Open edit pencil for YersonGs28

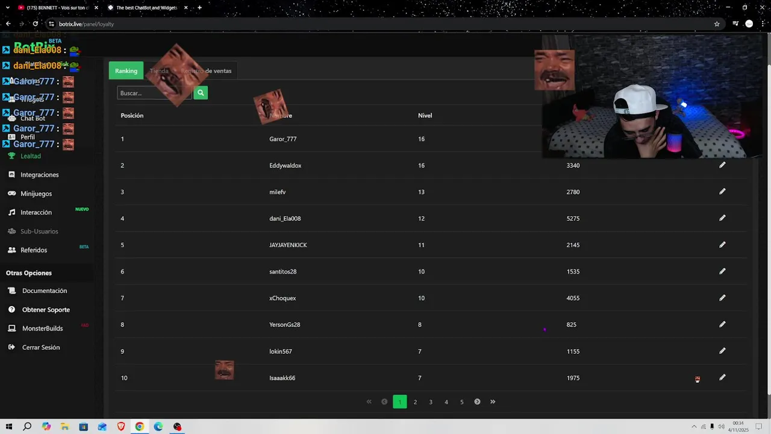click(x=722, y=324)
